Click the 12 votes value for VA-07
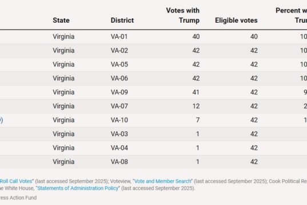This screenshot has height=205, width=307. pos(196,106)
